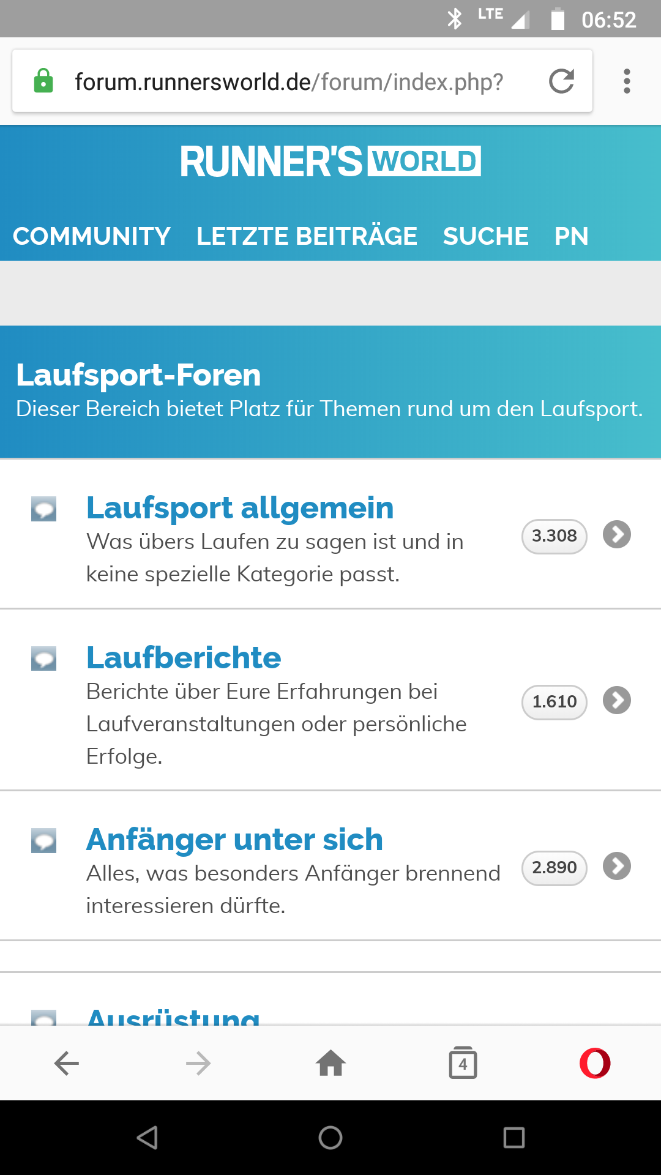Expand the Anfänger unter sich arrow

coord(617,867)
